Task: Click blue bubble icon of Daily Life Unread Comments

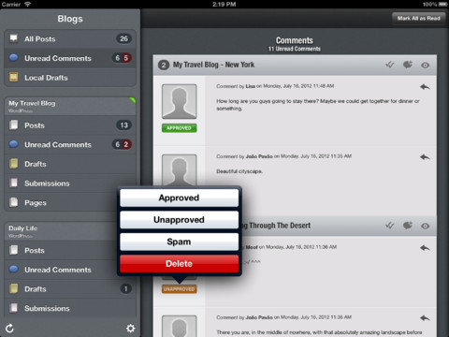Action: click(x=14, y=269)
